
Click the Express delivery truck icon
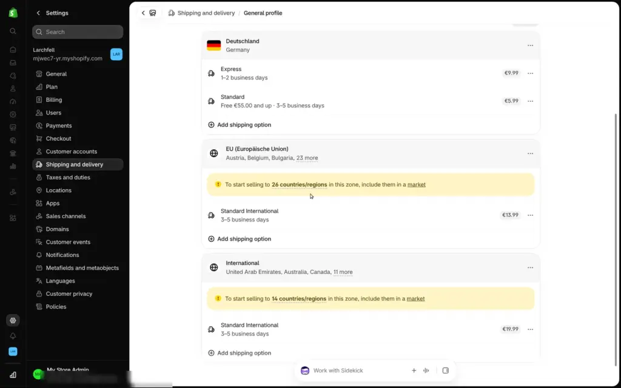(211, 73)
